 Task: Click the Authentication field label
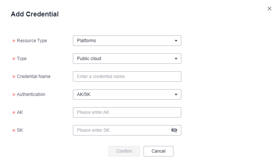coord(31,94)
